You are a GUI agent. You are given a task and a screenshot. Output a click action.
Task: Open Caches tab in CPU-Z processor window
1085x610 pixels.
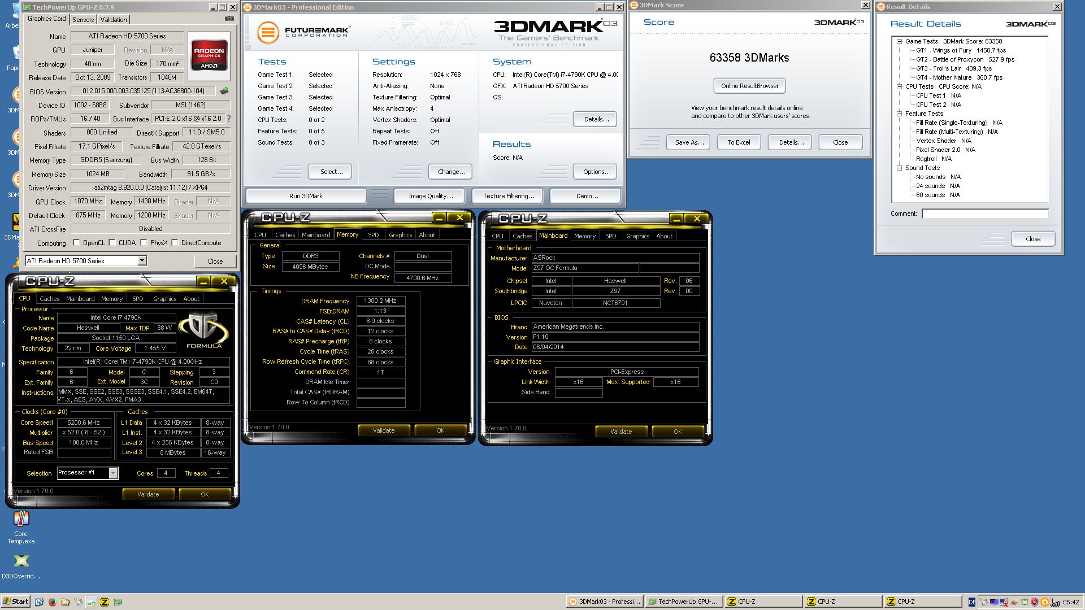[50, 299]
